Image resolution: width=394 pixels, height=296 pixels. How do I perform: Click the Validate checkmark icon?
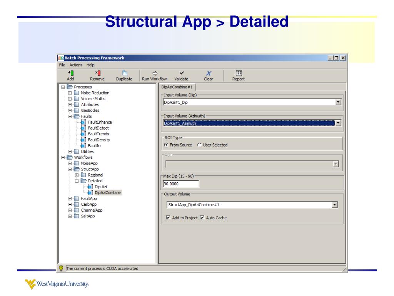point(182,73)
